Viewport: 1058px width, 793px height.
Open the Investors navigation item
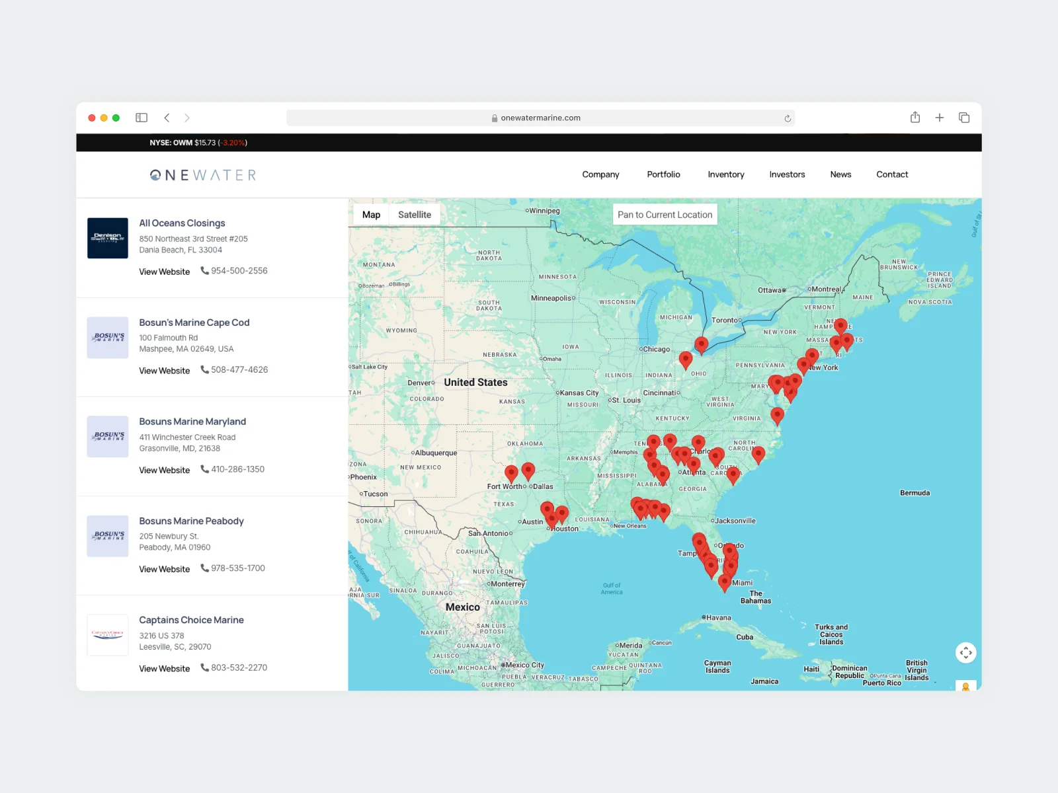(x=787, y=174)
